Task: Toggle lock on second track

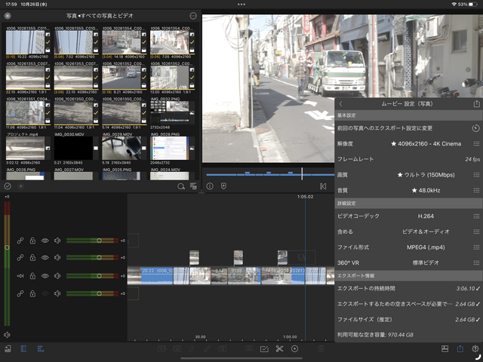Action: pyautogui.click(x=32, y=258)
